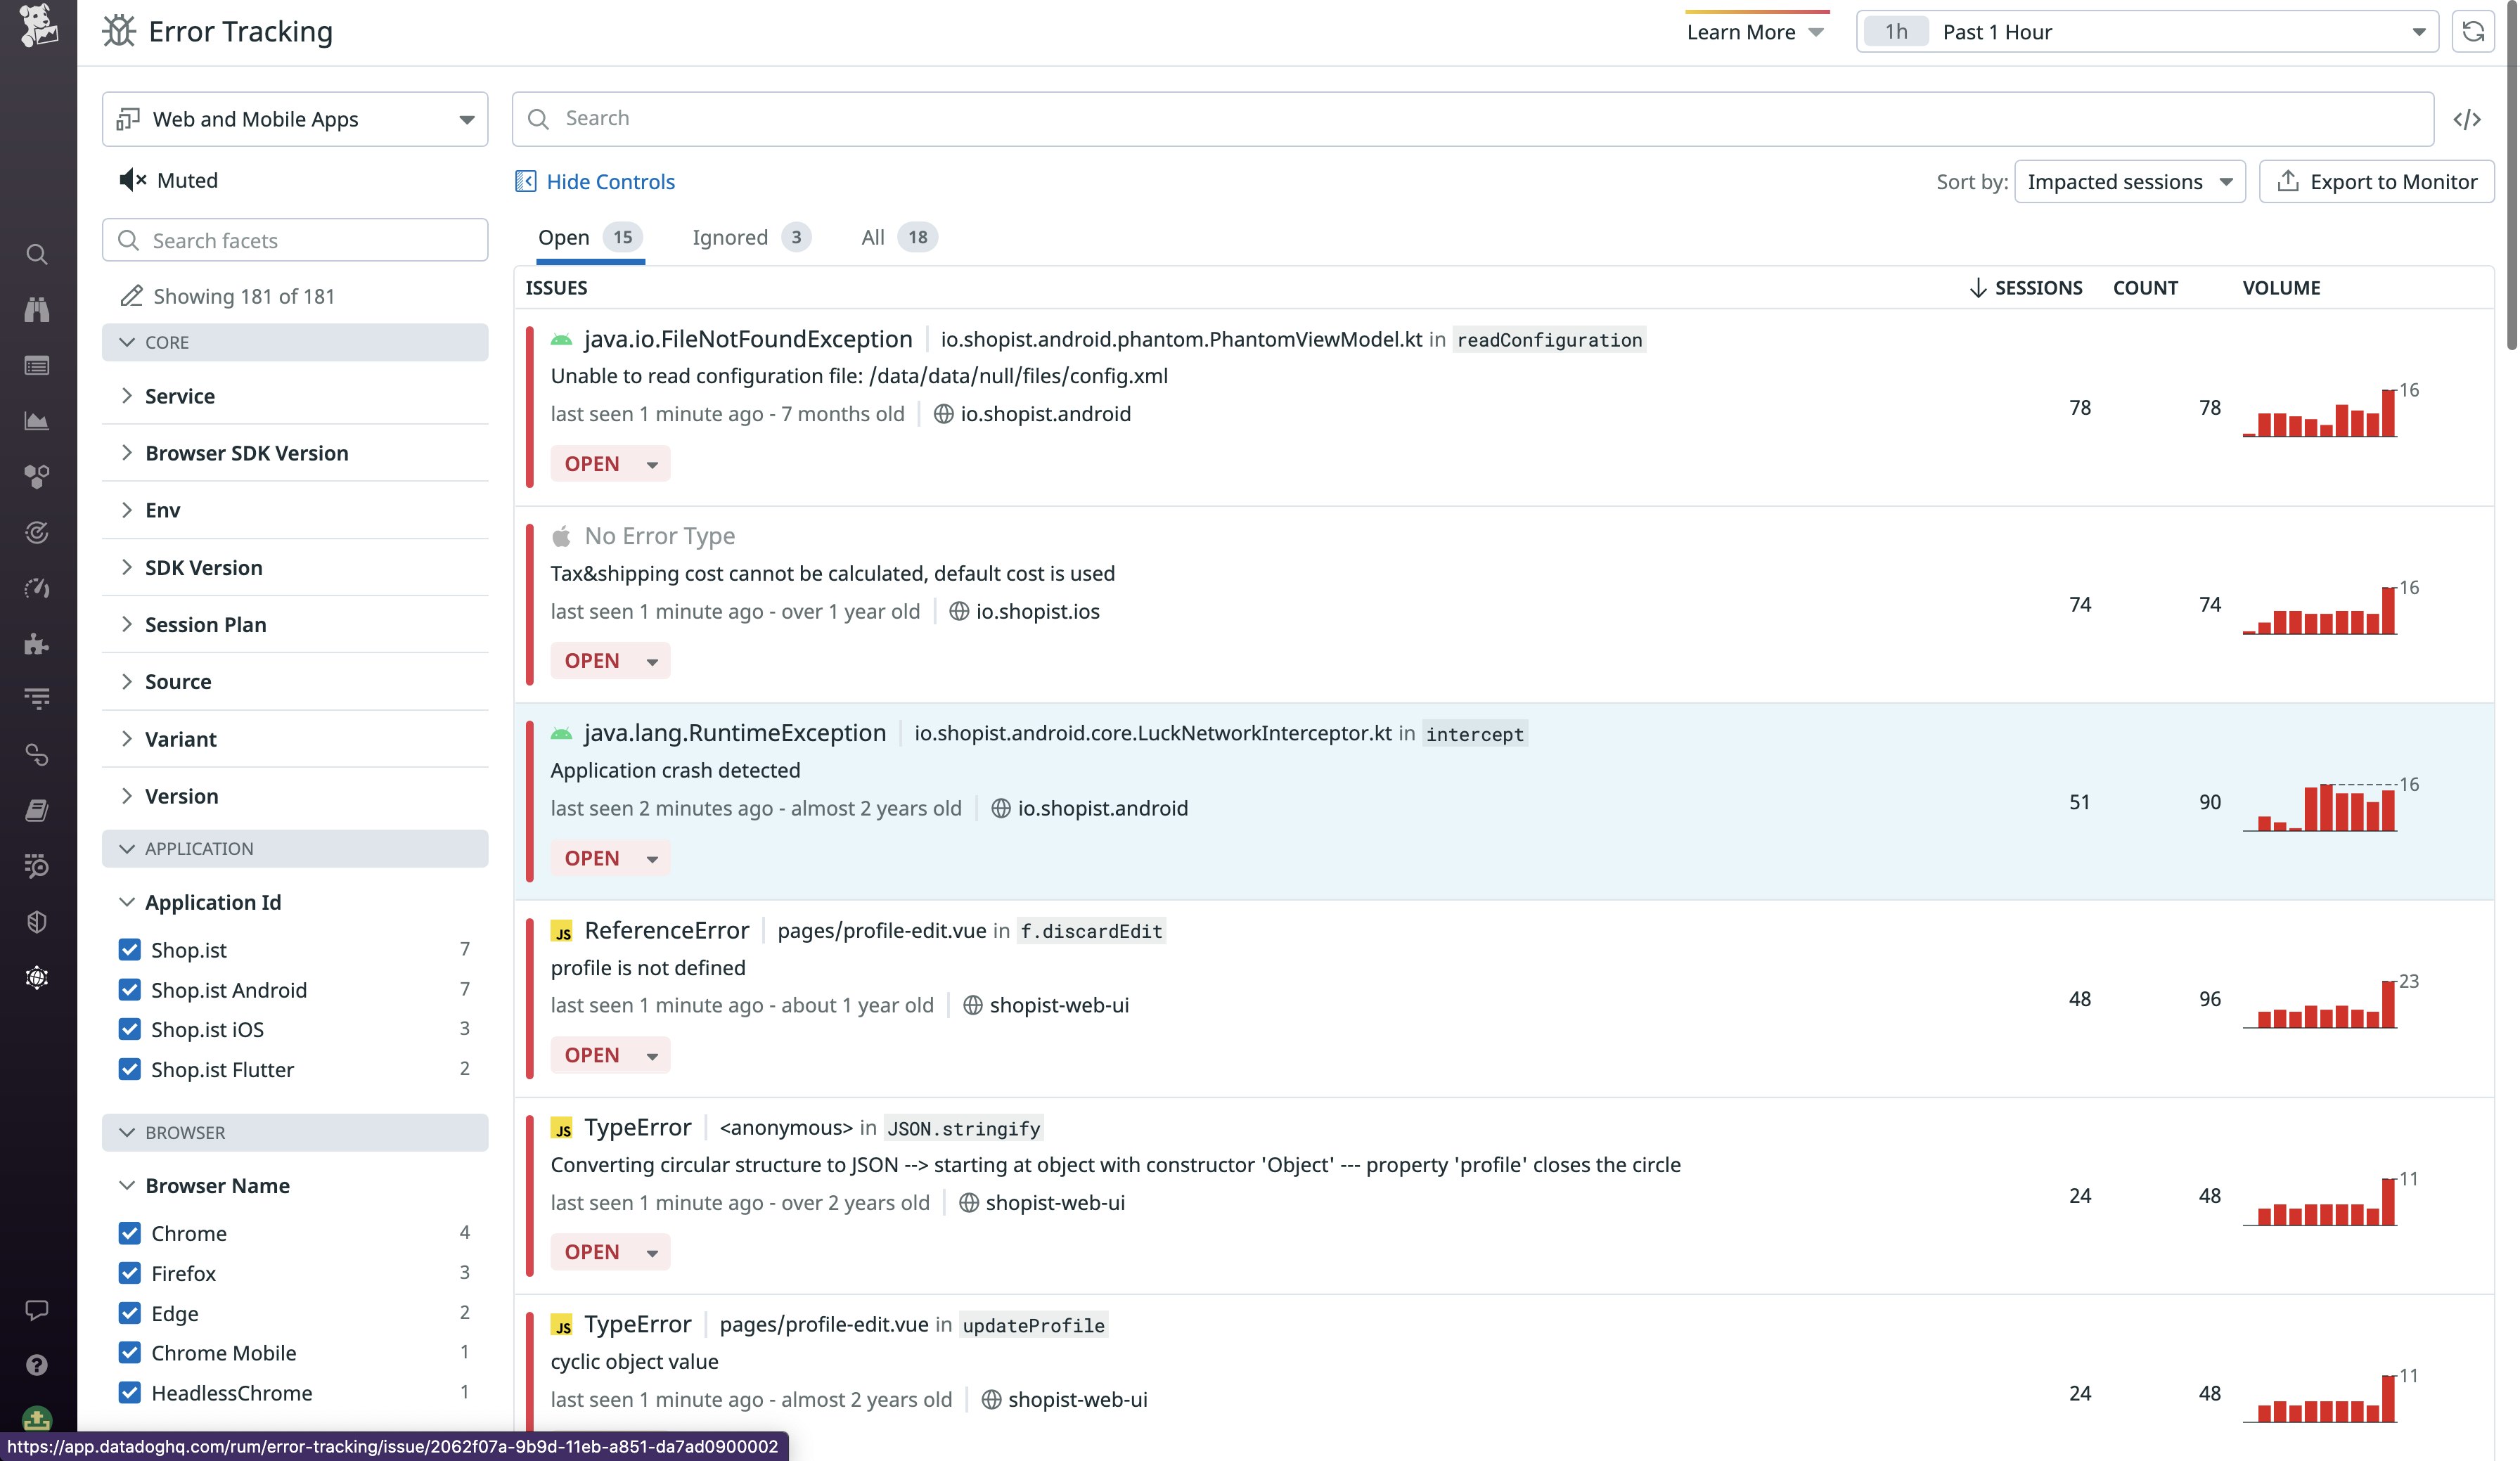The width and height of the screenshot is (2520, 1461).
Task: Switch to the Ignored tab
Action: point(730,237)
